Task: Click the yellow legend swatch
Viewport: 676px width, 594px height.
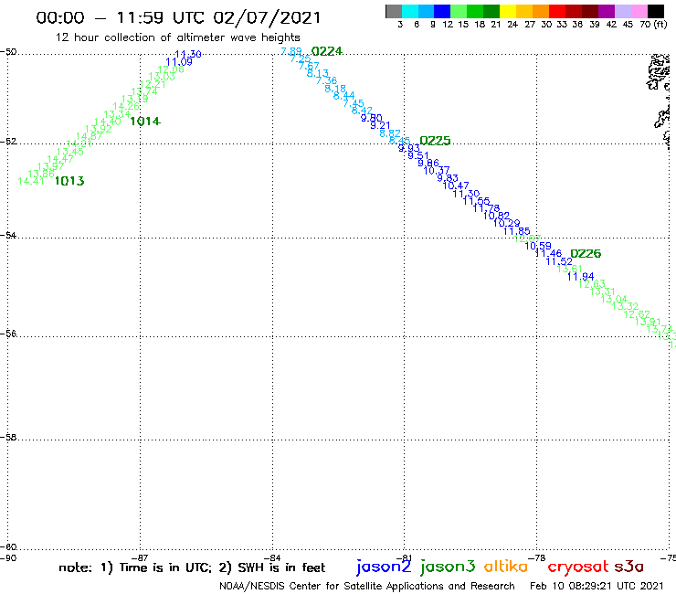Action: click(x=508, y=11)
